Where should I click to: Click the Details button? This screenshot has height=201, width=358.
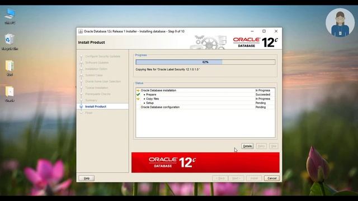click(247, 146)
